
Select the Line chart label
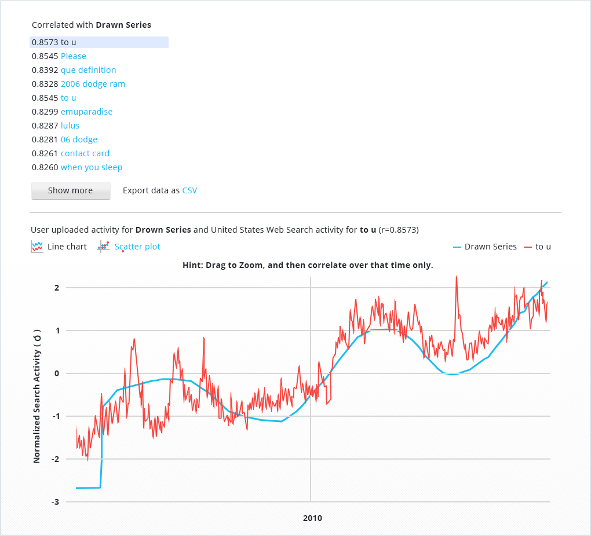pyautogui.click(x=67, y=247)
